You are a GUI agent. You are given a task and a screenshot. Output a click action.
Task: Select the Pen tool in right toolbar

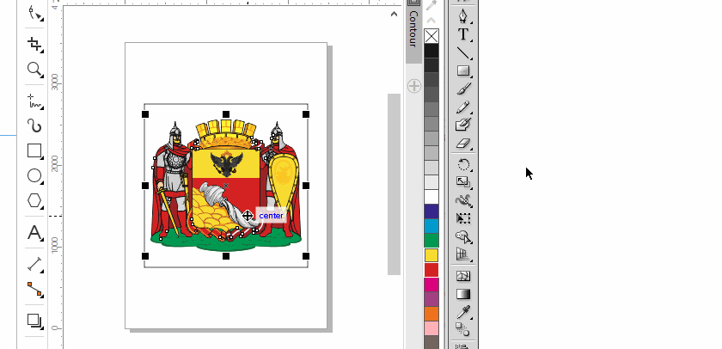tap(463, 16)
